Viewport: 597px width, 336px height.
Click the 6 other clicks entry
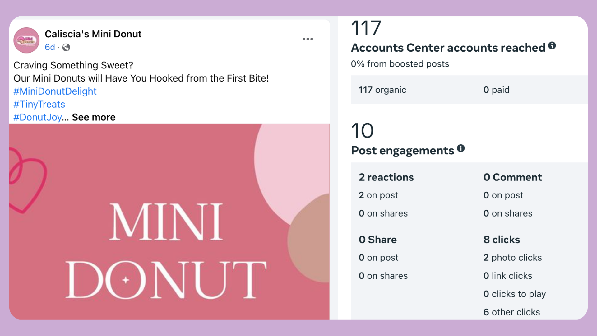(x=511, y=312)
